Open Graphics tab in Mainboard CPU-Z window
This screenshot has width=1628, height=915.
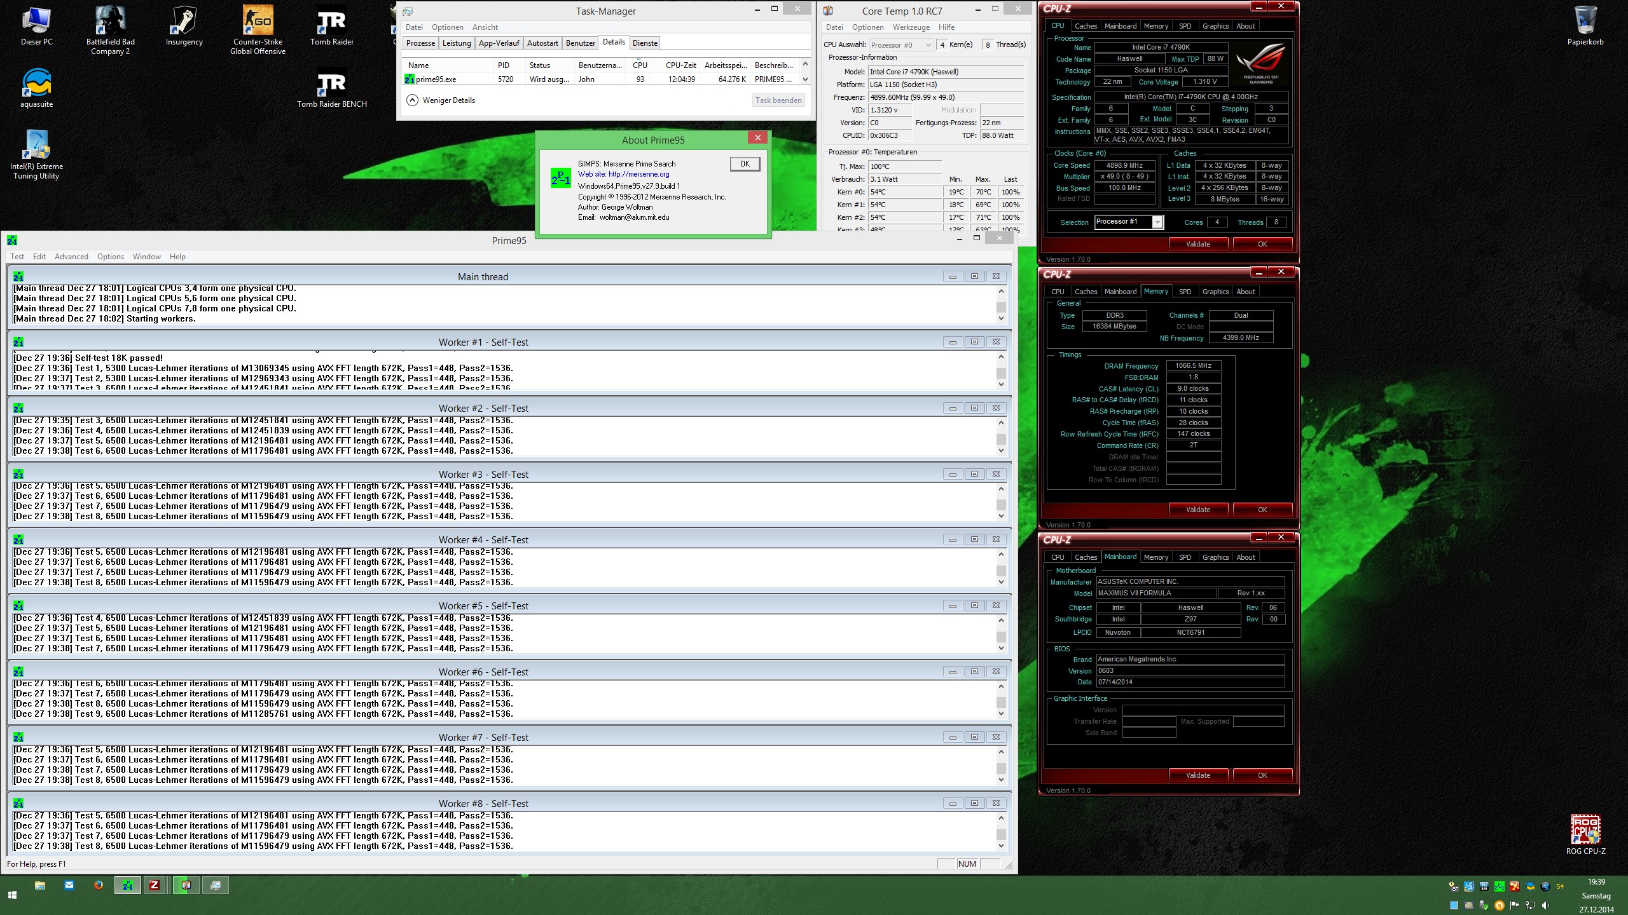pyautogui.click(x=1215, y=557)
